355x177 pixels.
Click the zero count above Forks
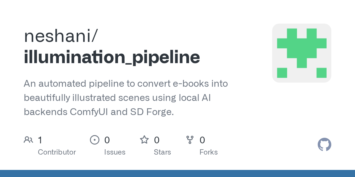[x=202, y=140]
